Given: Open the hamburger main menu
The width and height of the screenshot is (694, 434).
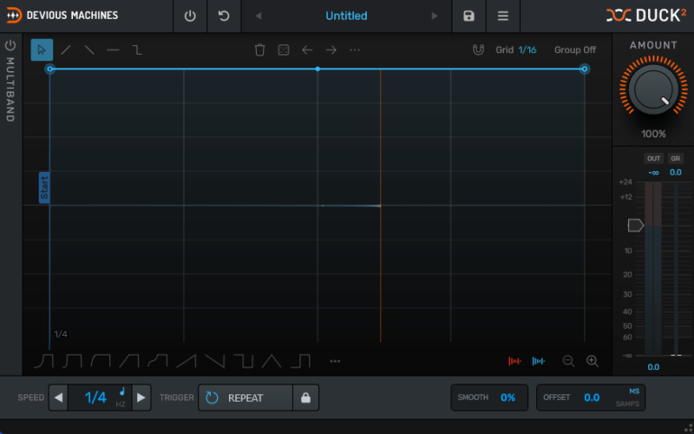Looking at the screenshot, I should (503, 16).
